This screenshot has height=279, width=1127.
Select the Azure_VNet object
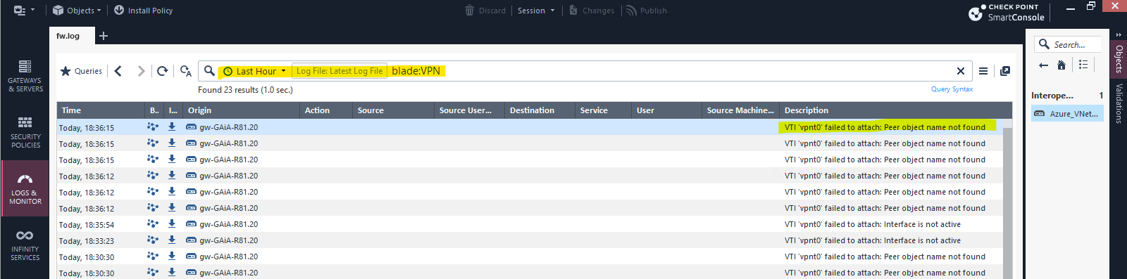click(x=1067, y=113)
